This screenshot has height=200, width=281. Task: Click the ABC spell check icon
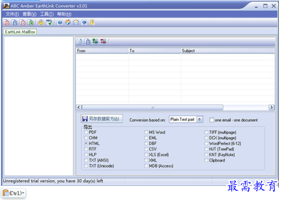pos(49,23)
